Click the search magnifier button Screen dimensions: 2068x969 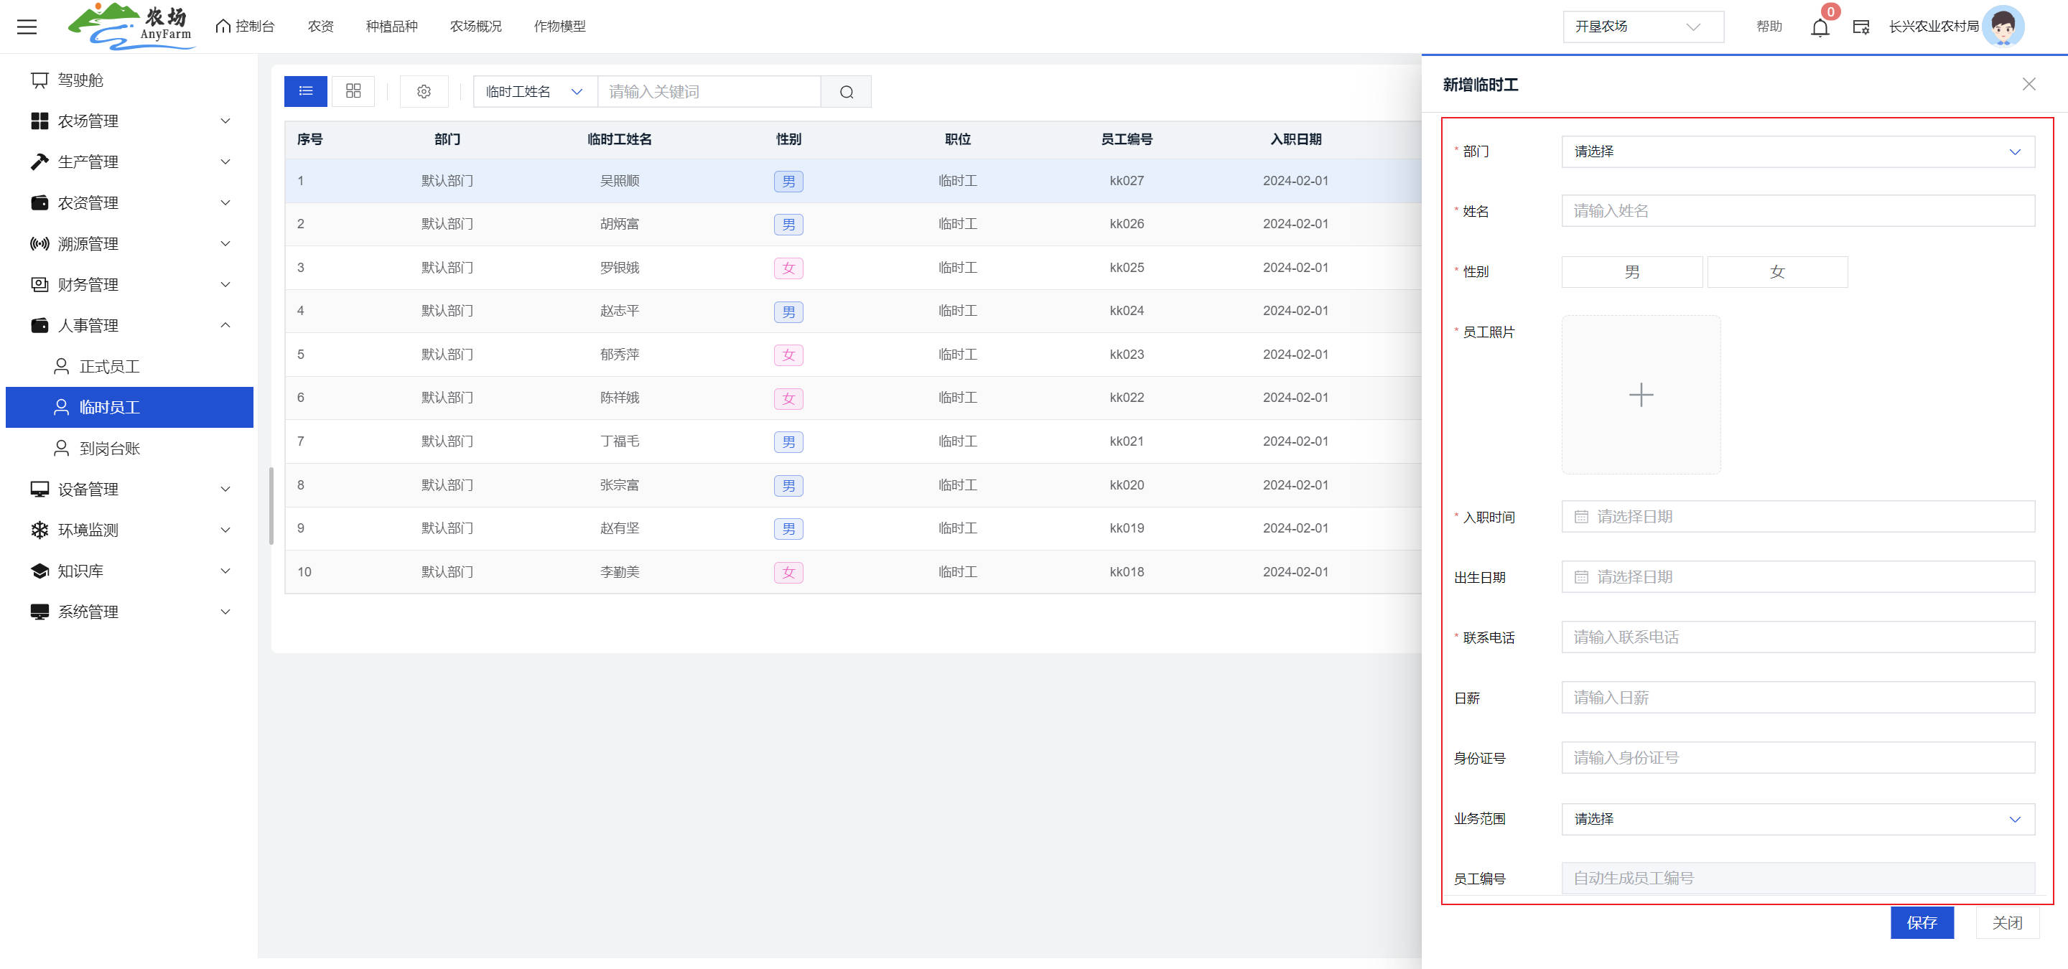point(846,93)
